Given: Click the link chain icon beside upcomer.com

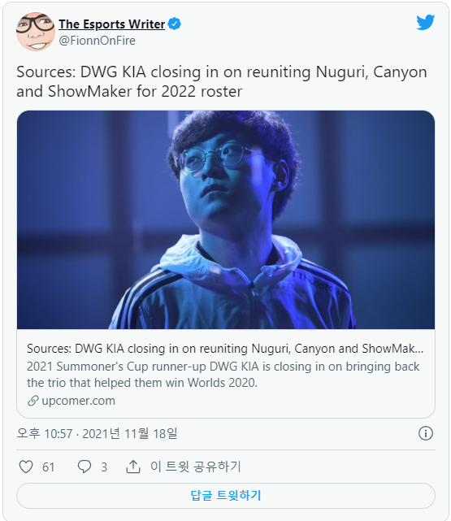Looking at the screenshot, I should pyautogui.click(x=33, y=401).
